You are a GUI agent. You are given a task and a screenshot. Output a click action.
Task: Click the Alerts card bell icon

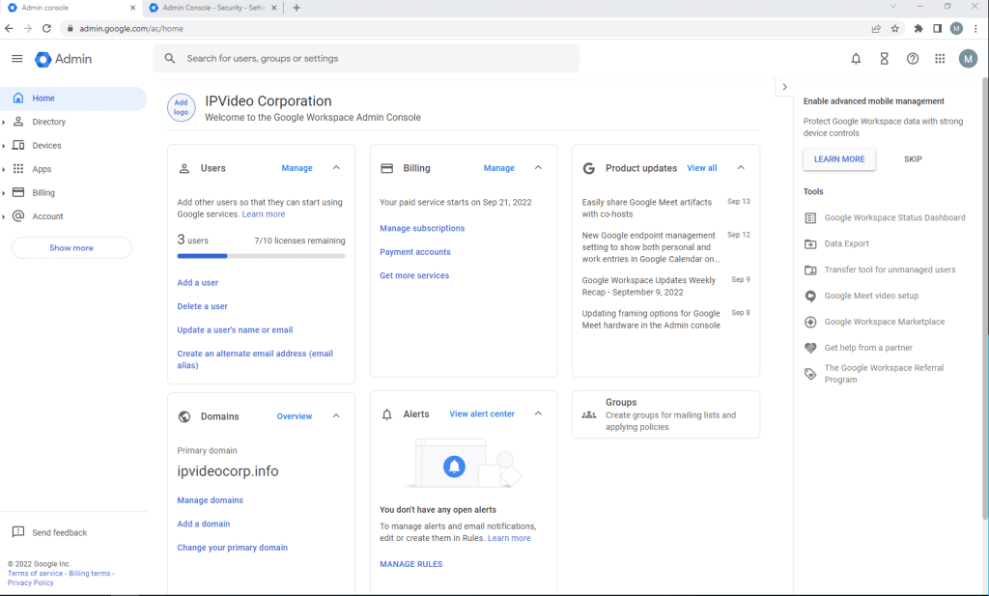pos(387,414)
